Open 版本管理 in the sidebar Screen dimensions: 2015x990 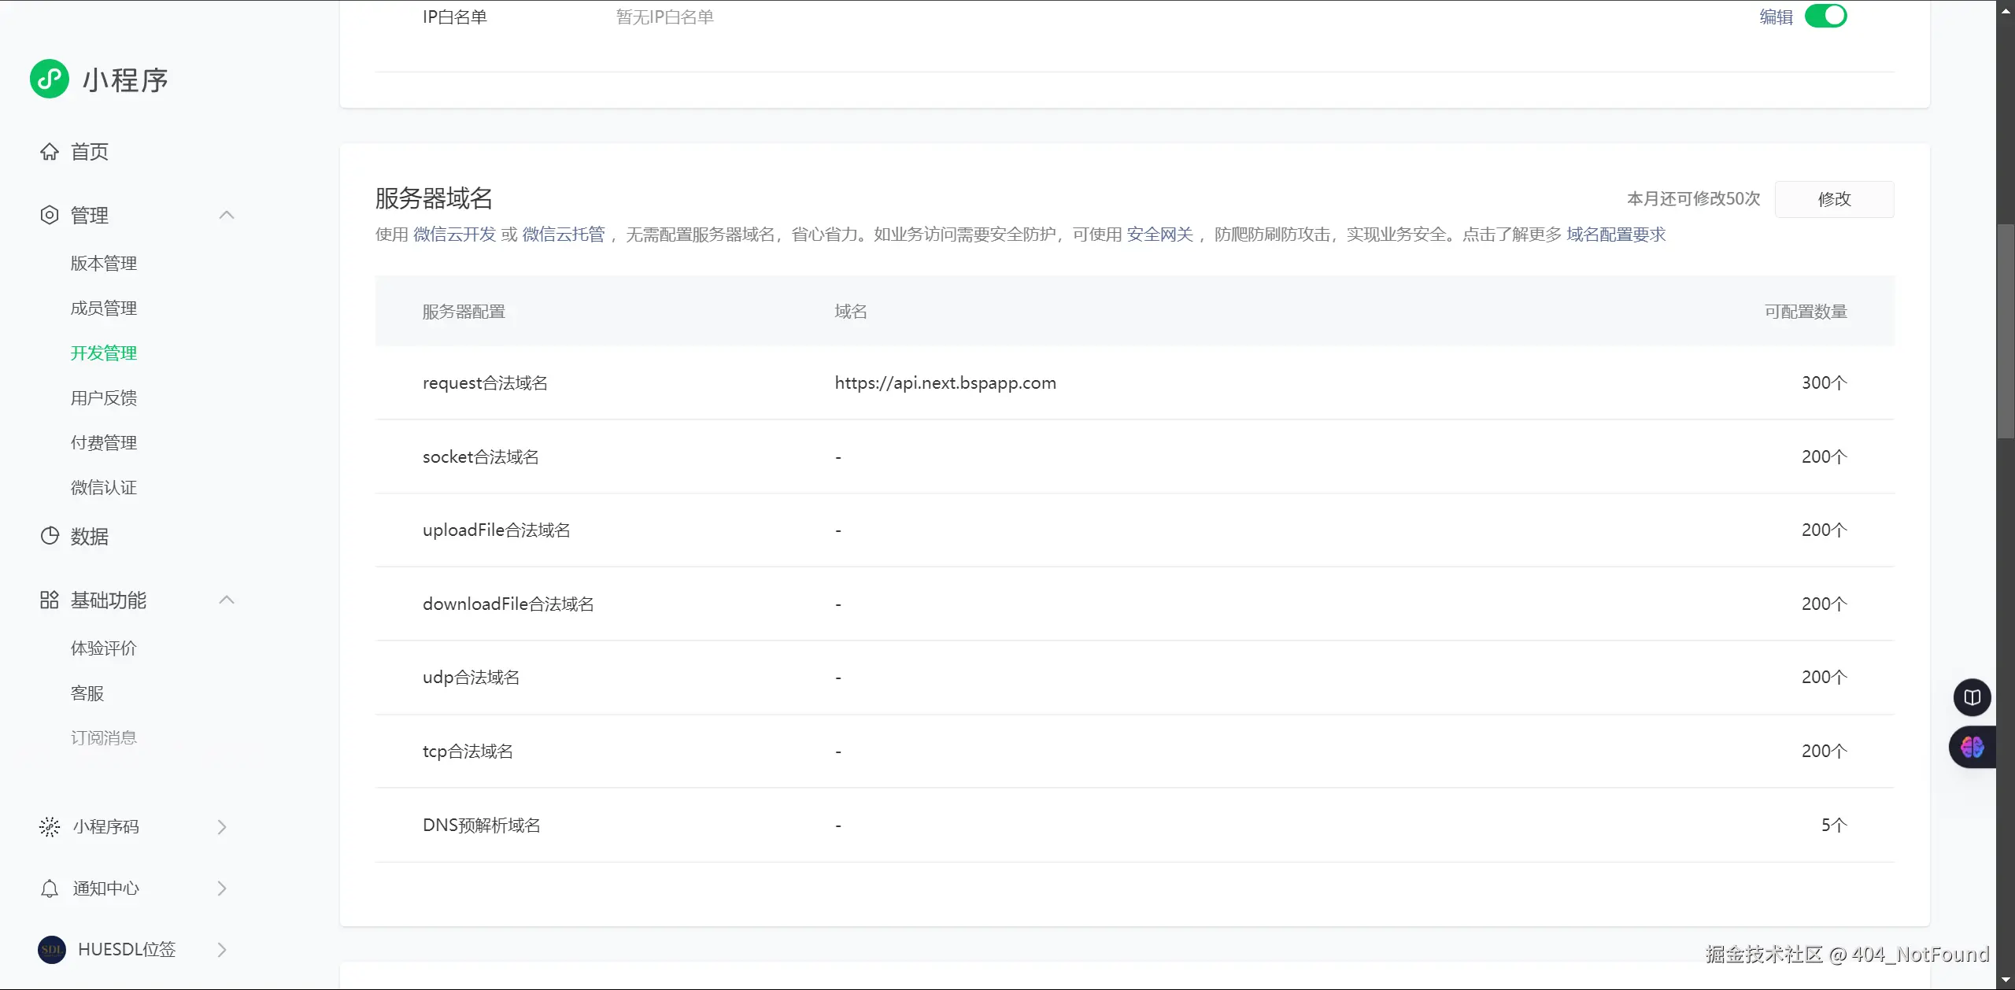tap(104, 264)
